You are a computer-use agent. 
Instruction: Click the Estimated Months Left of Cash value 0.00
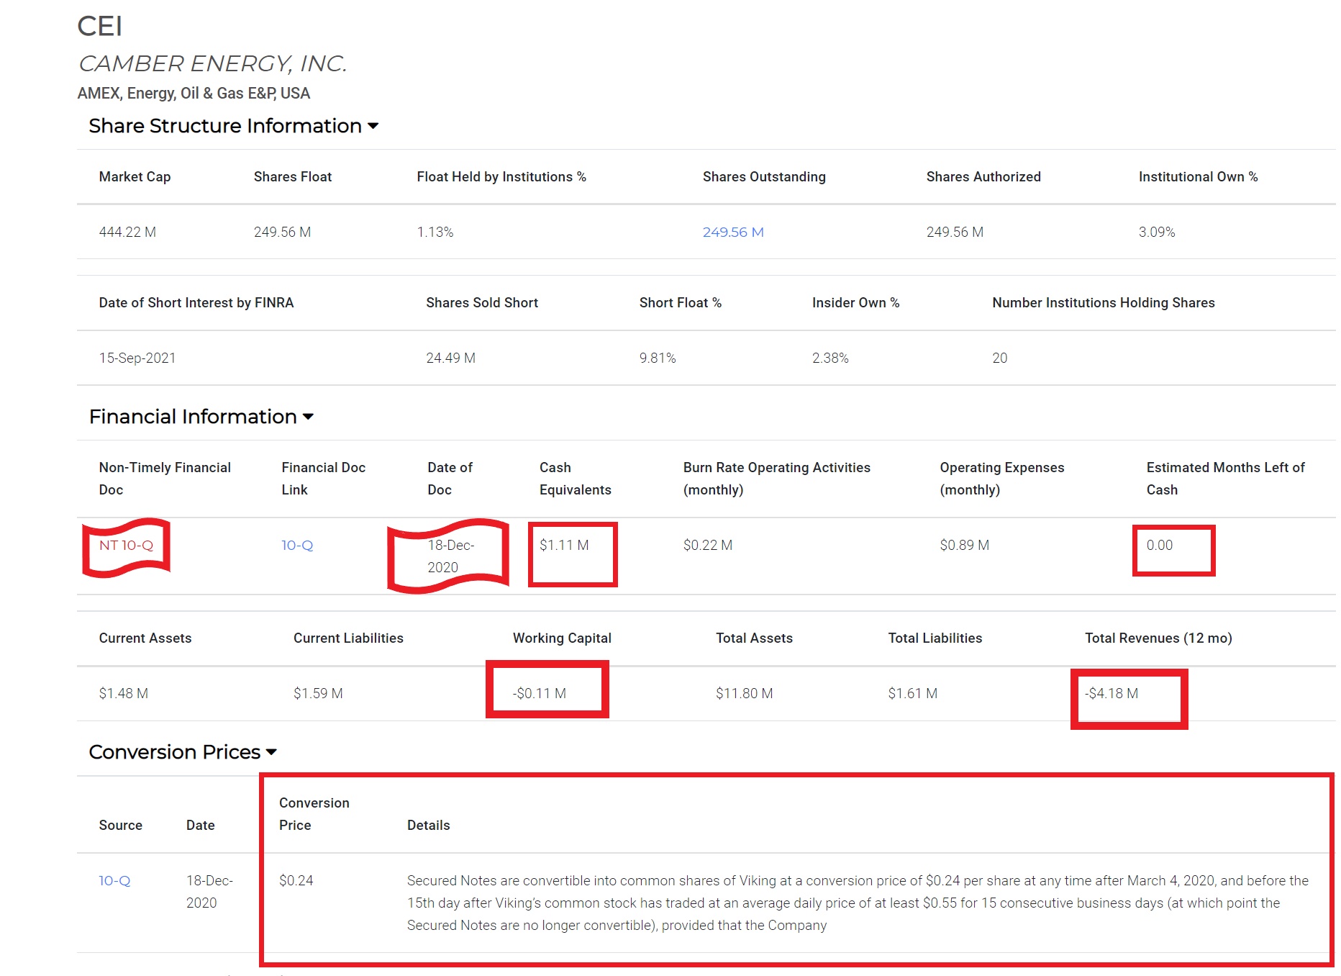coord(1159,546)
